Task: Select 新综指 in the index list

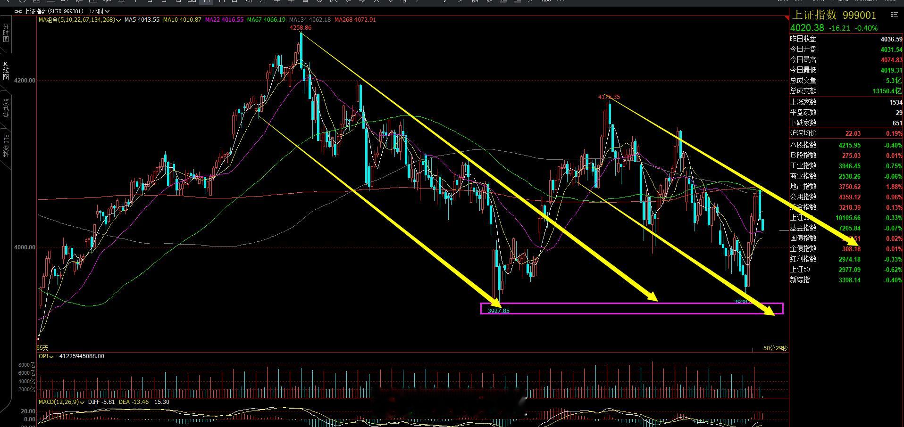Action: pos(846,280)
